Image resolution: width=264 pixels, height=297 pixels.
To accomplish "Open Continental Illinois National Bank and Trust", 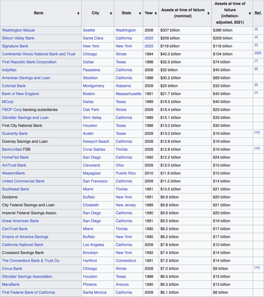I will pos(39,54).
